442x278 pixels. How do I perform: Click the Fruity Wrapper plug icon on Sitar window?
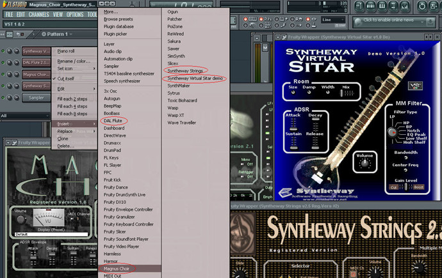click(x=284, y=37)
